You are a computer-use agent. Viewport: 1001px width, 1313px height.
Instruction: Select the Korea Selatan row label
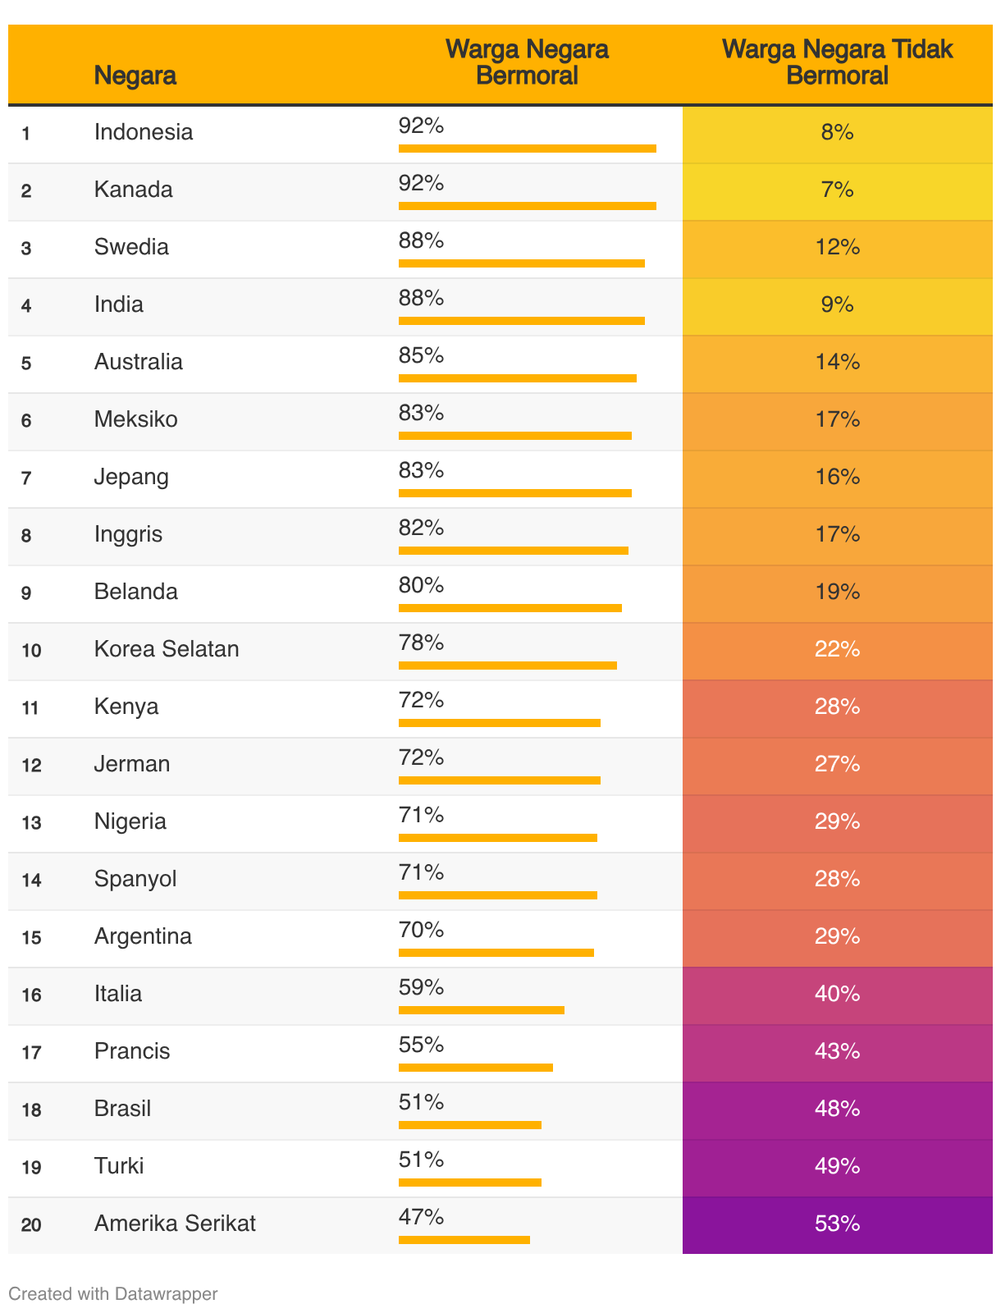[x=167, y=649]
